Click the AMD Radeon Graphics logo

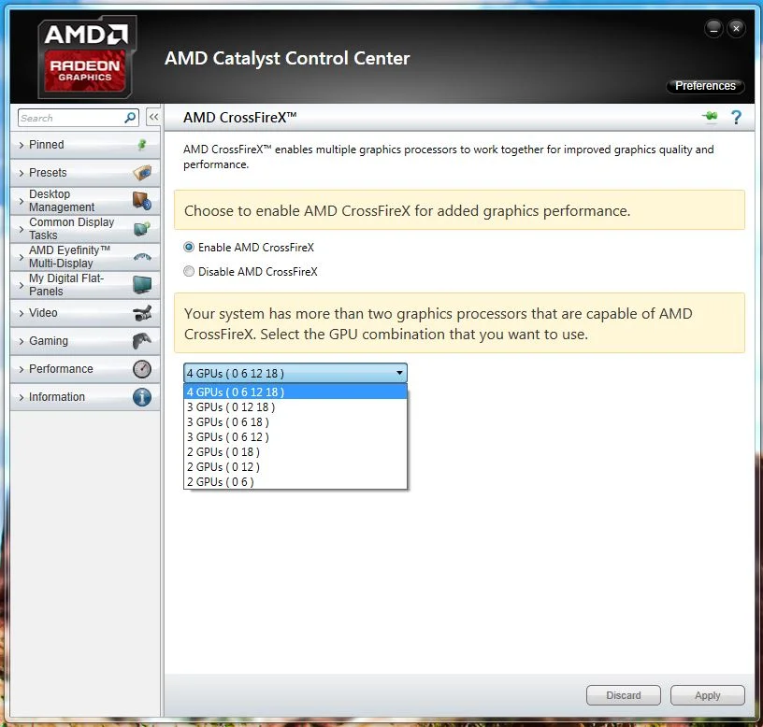(87, 57)
